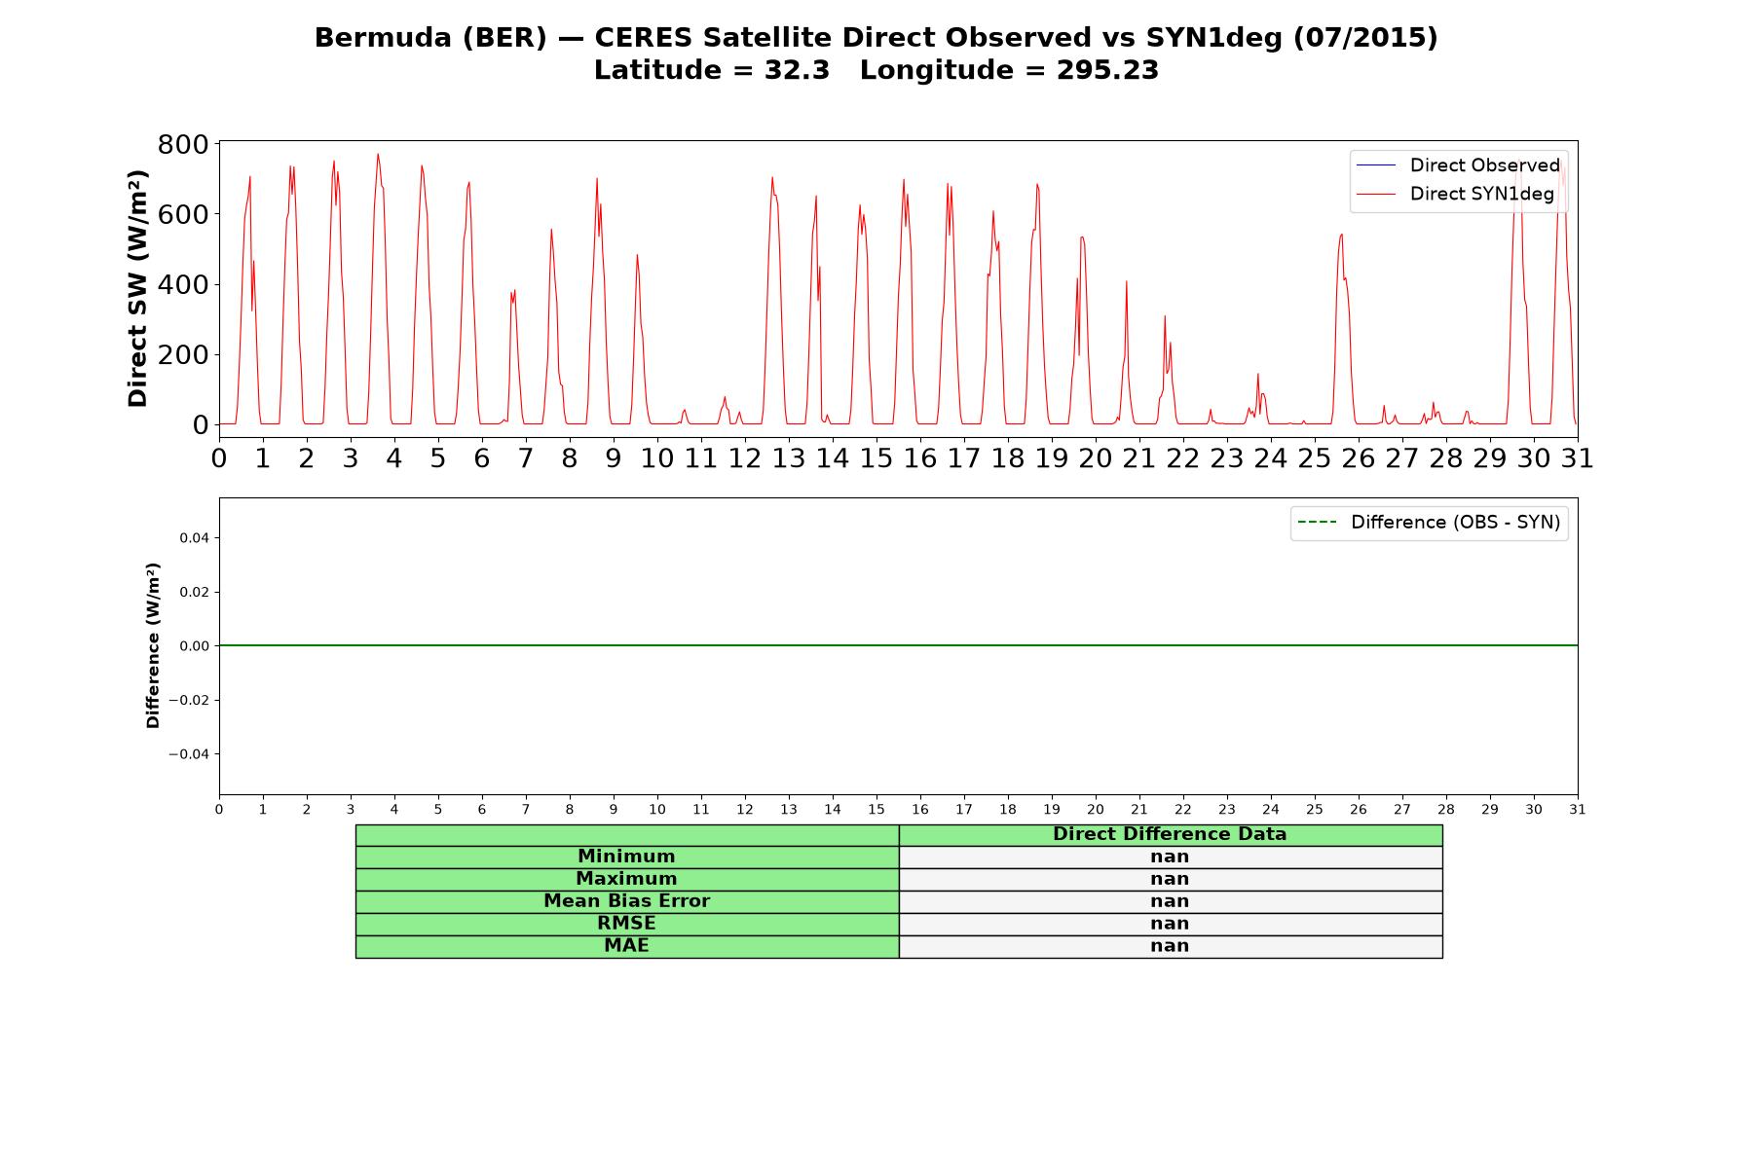Click the MAE row label
1753x1168 pixels.
(x=626, y=946)
